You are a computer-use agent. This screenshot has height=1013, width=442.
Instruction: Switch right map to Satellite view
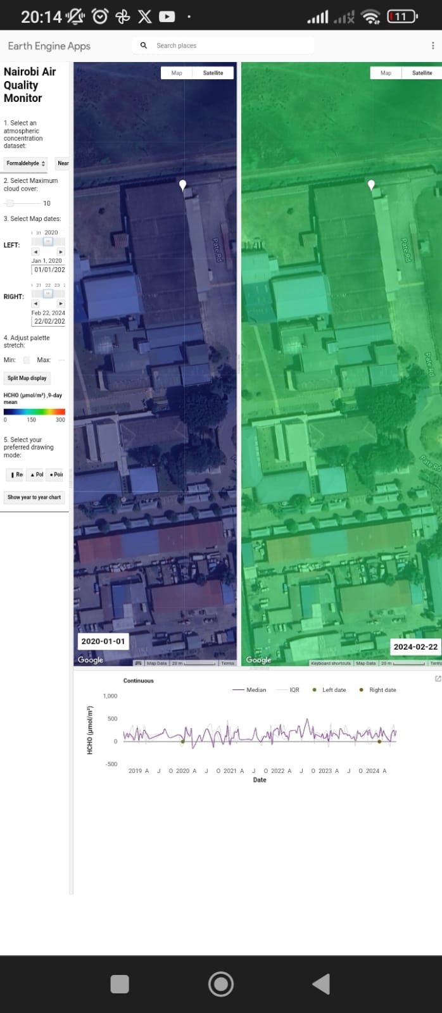click(x=422, y=73)
